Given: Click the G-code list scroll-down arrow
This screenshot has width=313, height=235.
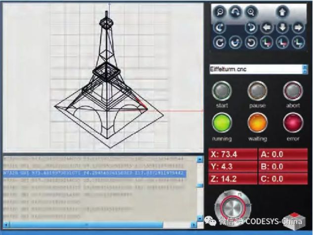Looking at the screenshot, I should [x=200, y=218].
